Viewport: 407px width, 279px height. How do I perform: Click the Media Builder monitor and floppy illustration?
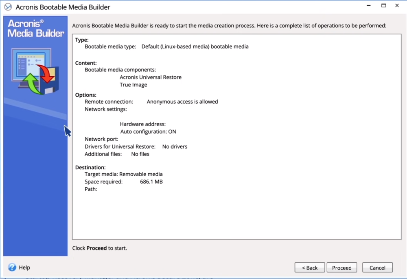point(35,71)
